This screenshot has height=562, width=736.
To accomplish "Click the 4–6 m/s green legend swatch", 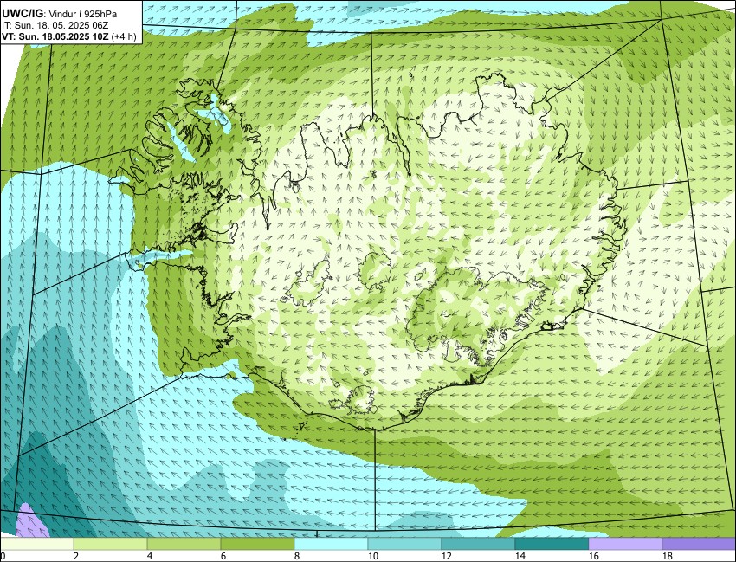I will (184, 544).
